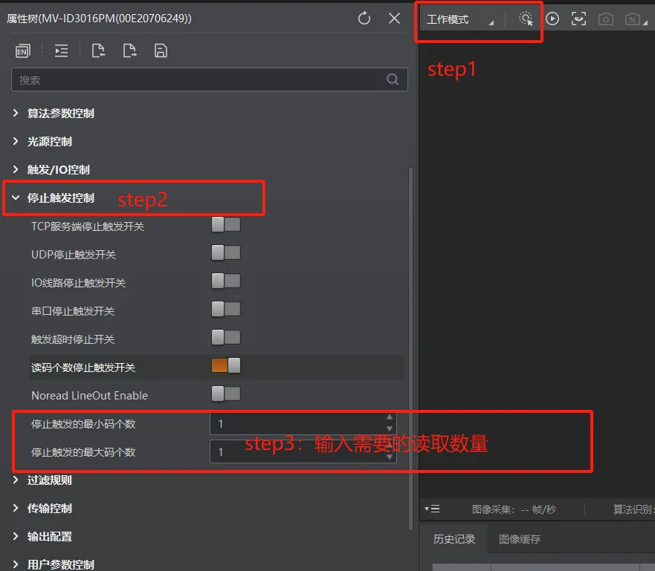Click the EN language switch icon
655x571 pixels.
click(x=23, y=50)
